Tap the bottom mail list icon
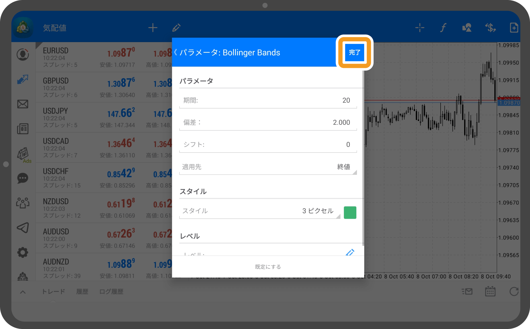 coord(467,291)
